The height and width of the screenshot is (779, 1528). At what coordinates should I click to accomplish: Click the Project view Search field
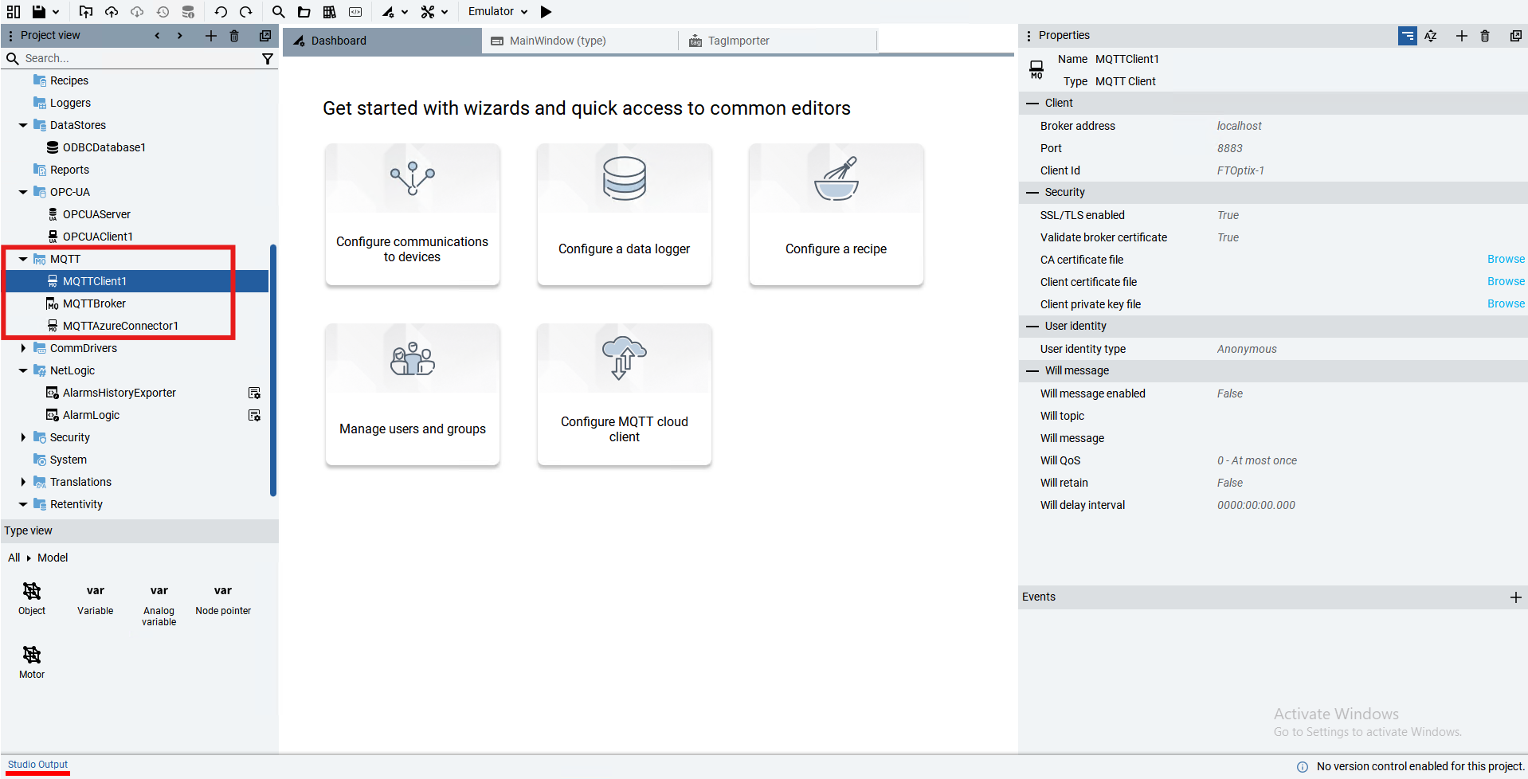pyautogui.click(x=139, y=59)
